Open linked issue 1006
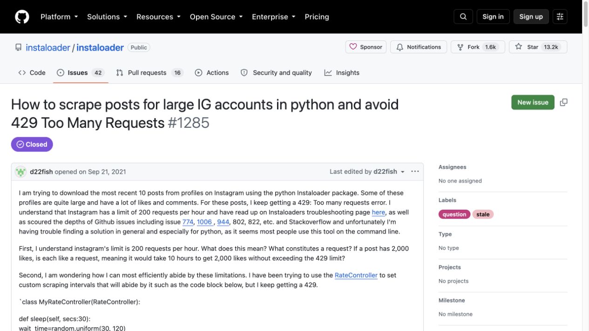 click(205, 222)
